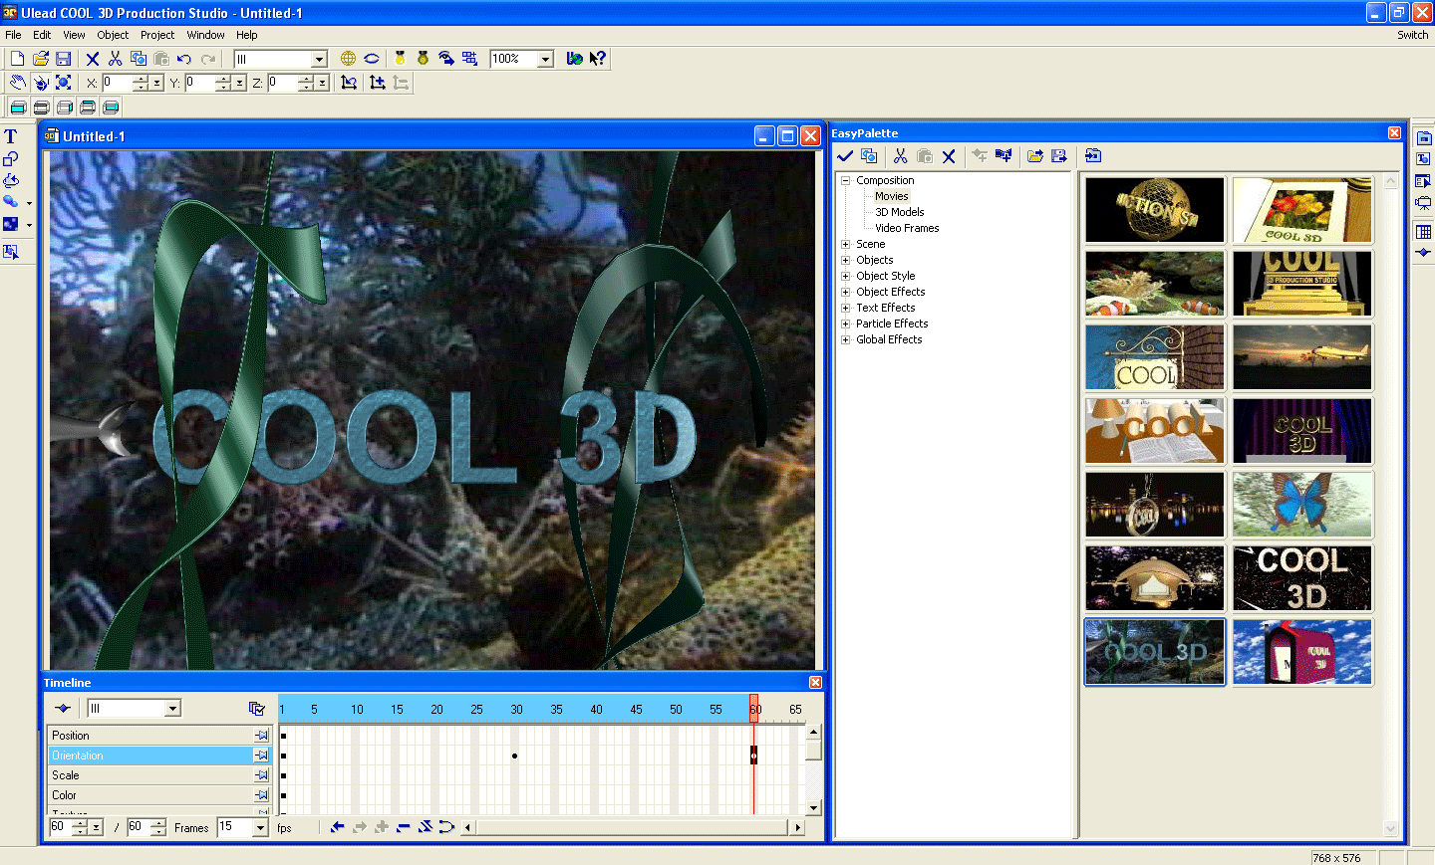Select the red mailbox thumbnail in EasyPalette
Screen dimensions: 1435x865
[x=1302, y=652]
